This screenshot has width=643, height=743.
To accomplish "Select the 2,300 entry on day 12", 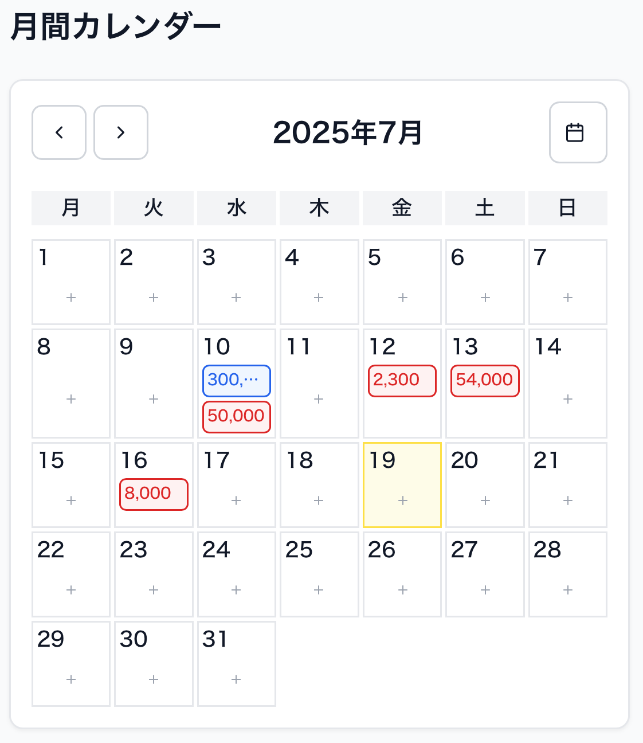I will click(x=402, y=381).
